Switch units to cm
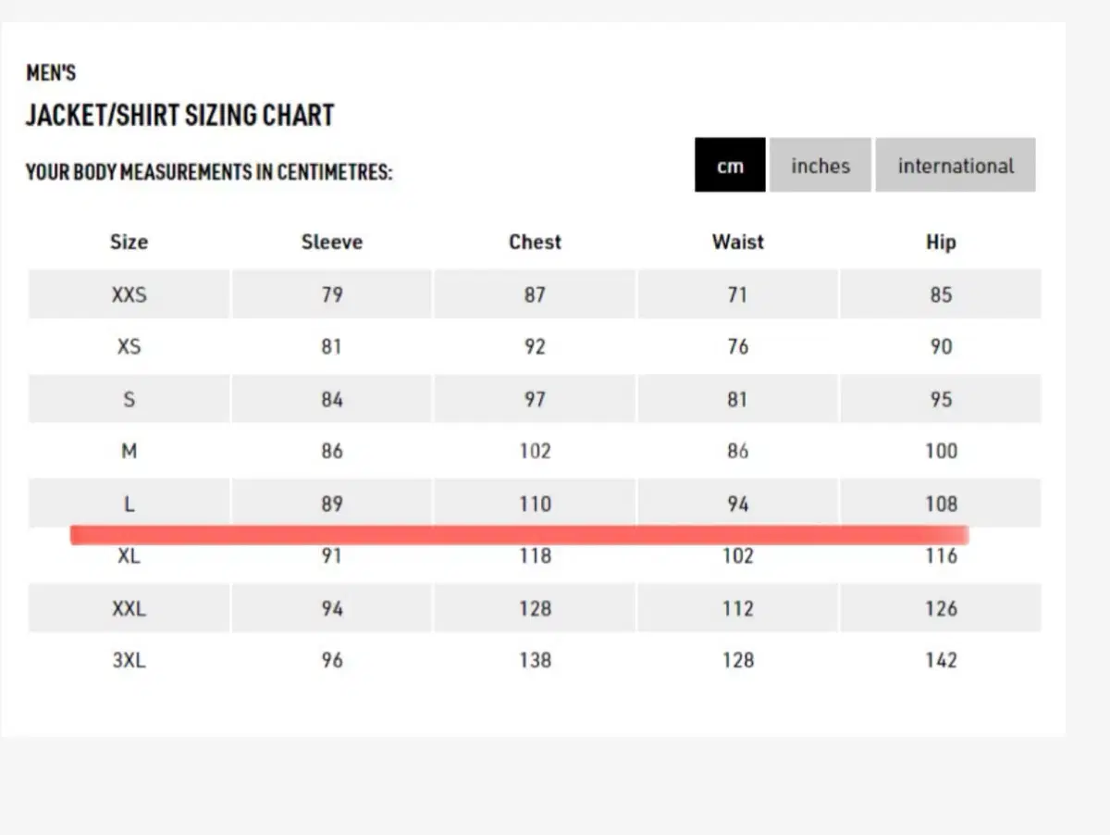This screenshot has height=835, width=1110. (730, 165)
